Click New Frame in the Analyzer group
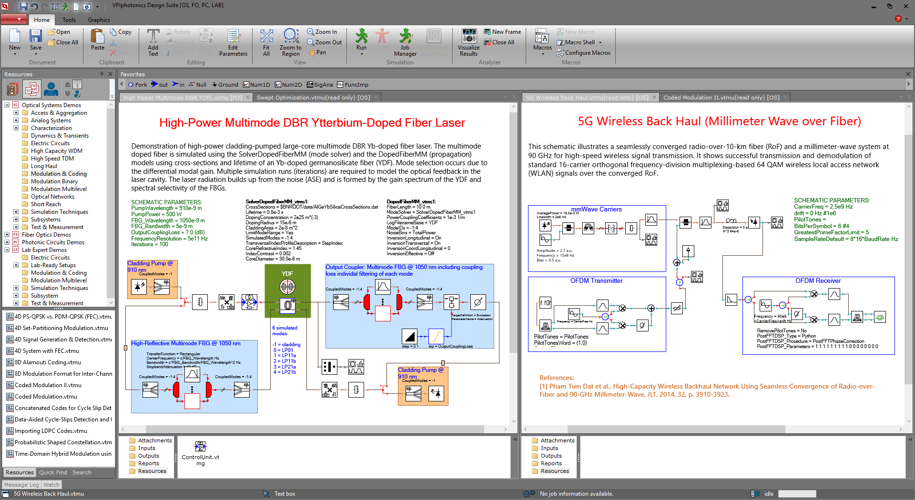 coord(503,32)
